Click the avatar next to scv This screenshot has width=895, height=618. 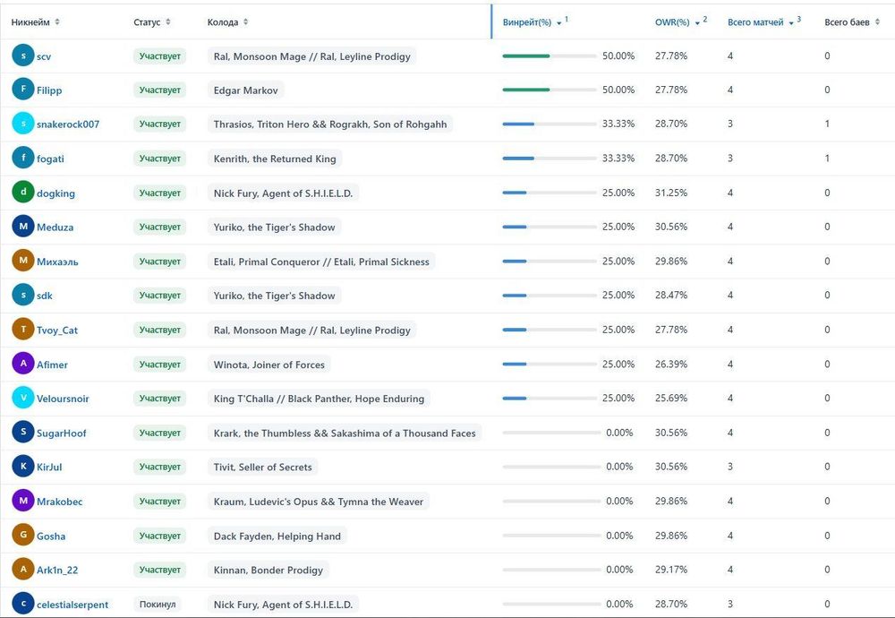pos(23,56)
